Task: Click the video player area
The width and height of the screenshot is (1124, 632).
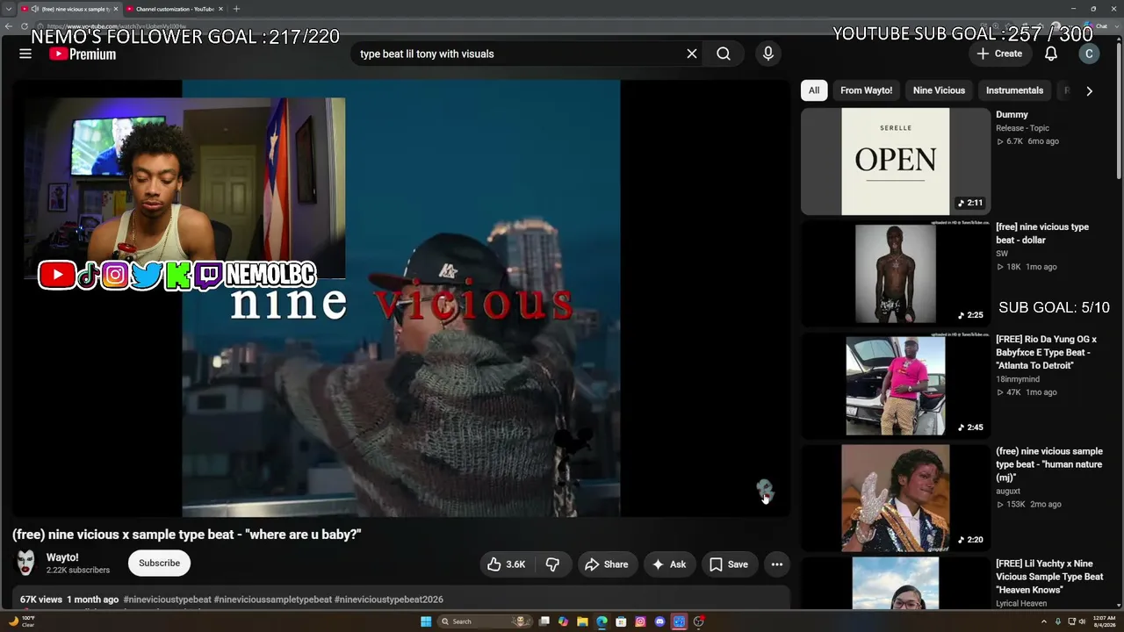Action: (x=400, y=298)
